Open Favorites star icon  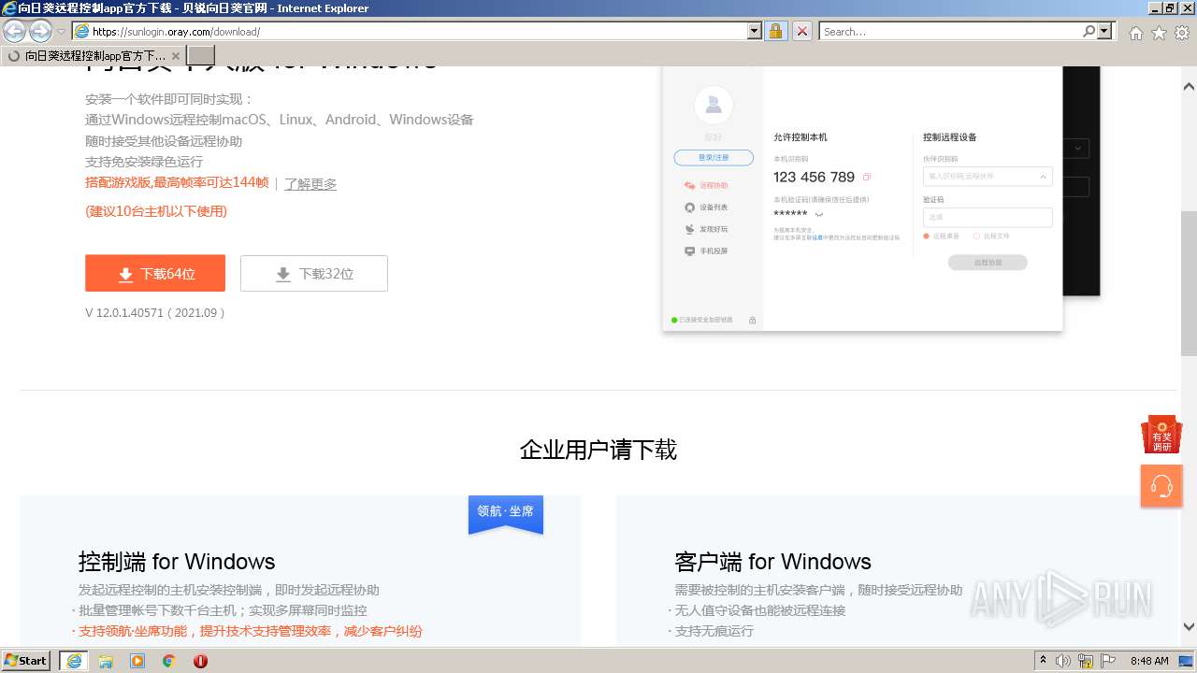click(x=1159, y=33)
